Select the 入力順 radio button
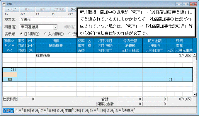The image size is (199, 116). (45, 34)
